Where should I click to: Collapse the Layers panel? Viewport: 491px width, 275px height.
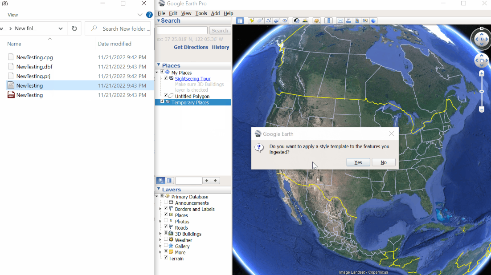click(x=159, y=189)
